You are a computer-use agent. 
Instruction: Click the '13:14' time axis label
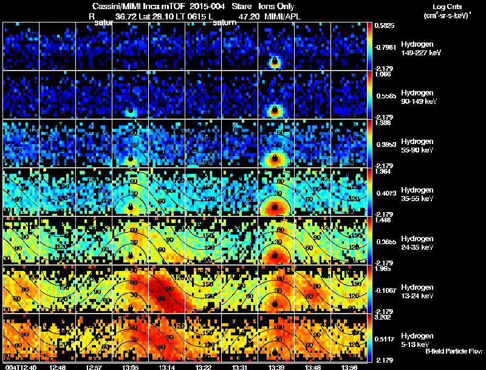[x=166, y=367]
